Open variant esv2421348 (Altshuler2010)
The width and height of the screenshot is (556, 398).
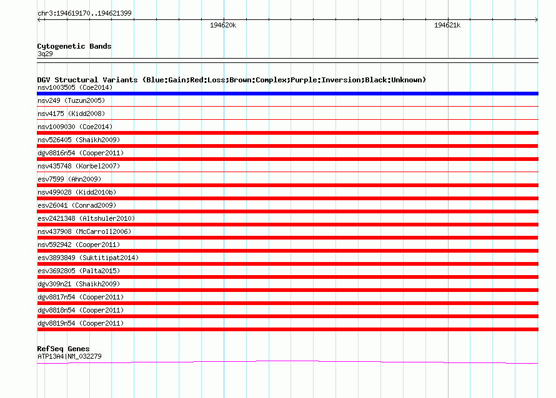(86, 218)
